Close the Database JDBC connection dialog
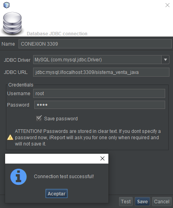Screen dimensions: 173x208 [x=167, y=5]
